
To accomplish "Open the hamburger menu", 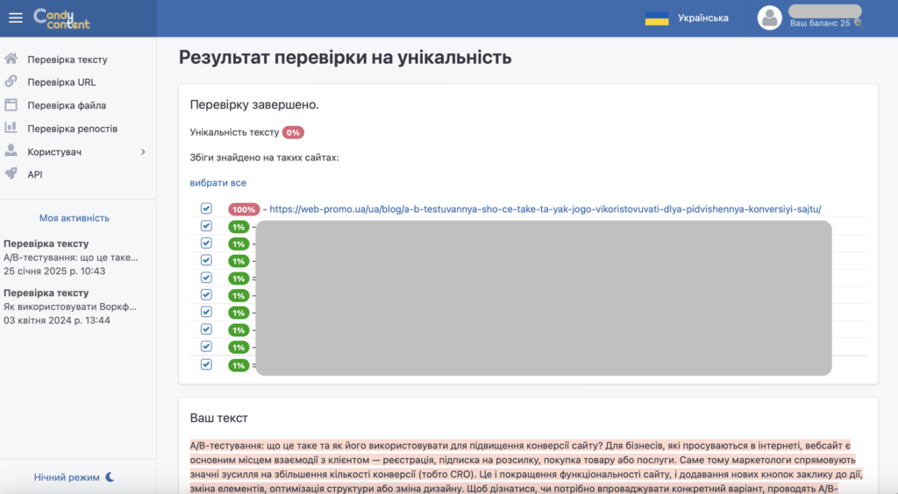I will 16,18.
